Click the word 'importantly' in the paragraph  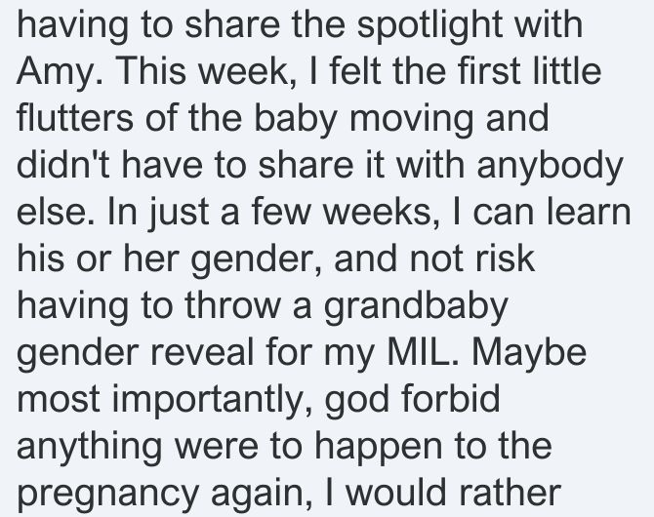[x=208, y=401]
